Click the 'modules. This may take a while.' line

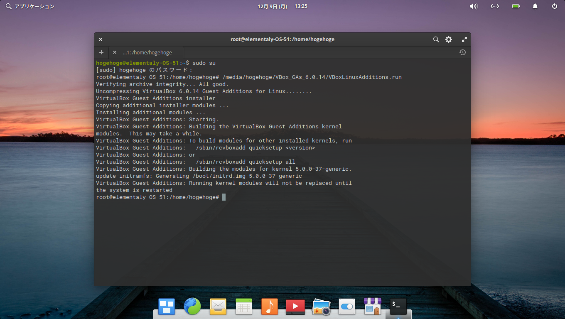coord(149,134)
